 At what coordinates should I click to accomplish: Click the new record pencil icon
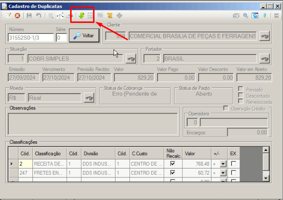pyautogui.click(x=8, y=16)
